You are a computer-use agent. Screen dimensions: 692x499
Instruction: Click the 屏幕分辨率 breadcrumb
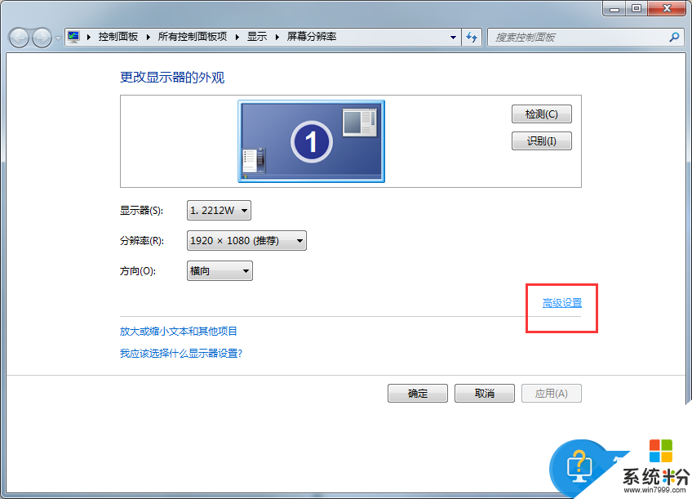click(x=312, y=37)
